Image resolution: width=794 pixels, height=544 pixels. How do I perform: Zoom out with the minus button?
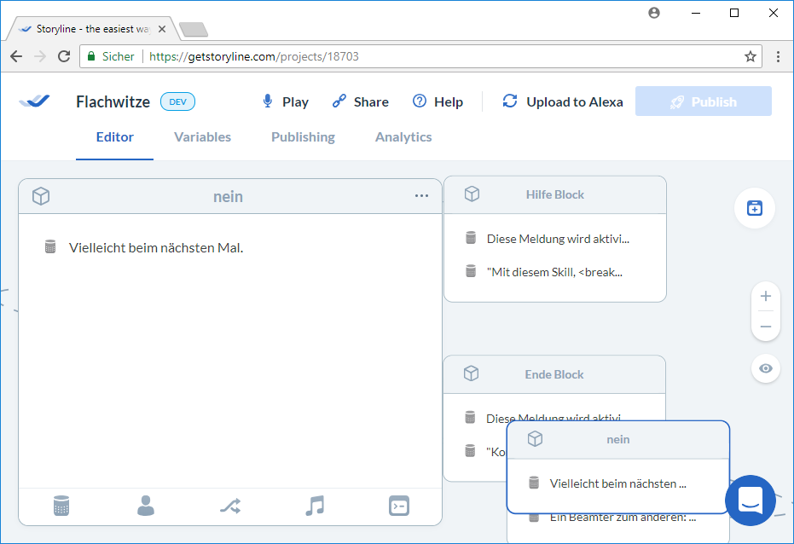[x=765, y=327]
